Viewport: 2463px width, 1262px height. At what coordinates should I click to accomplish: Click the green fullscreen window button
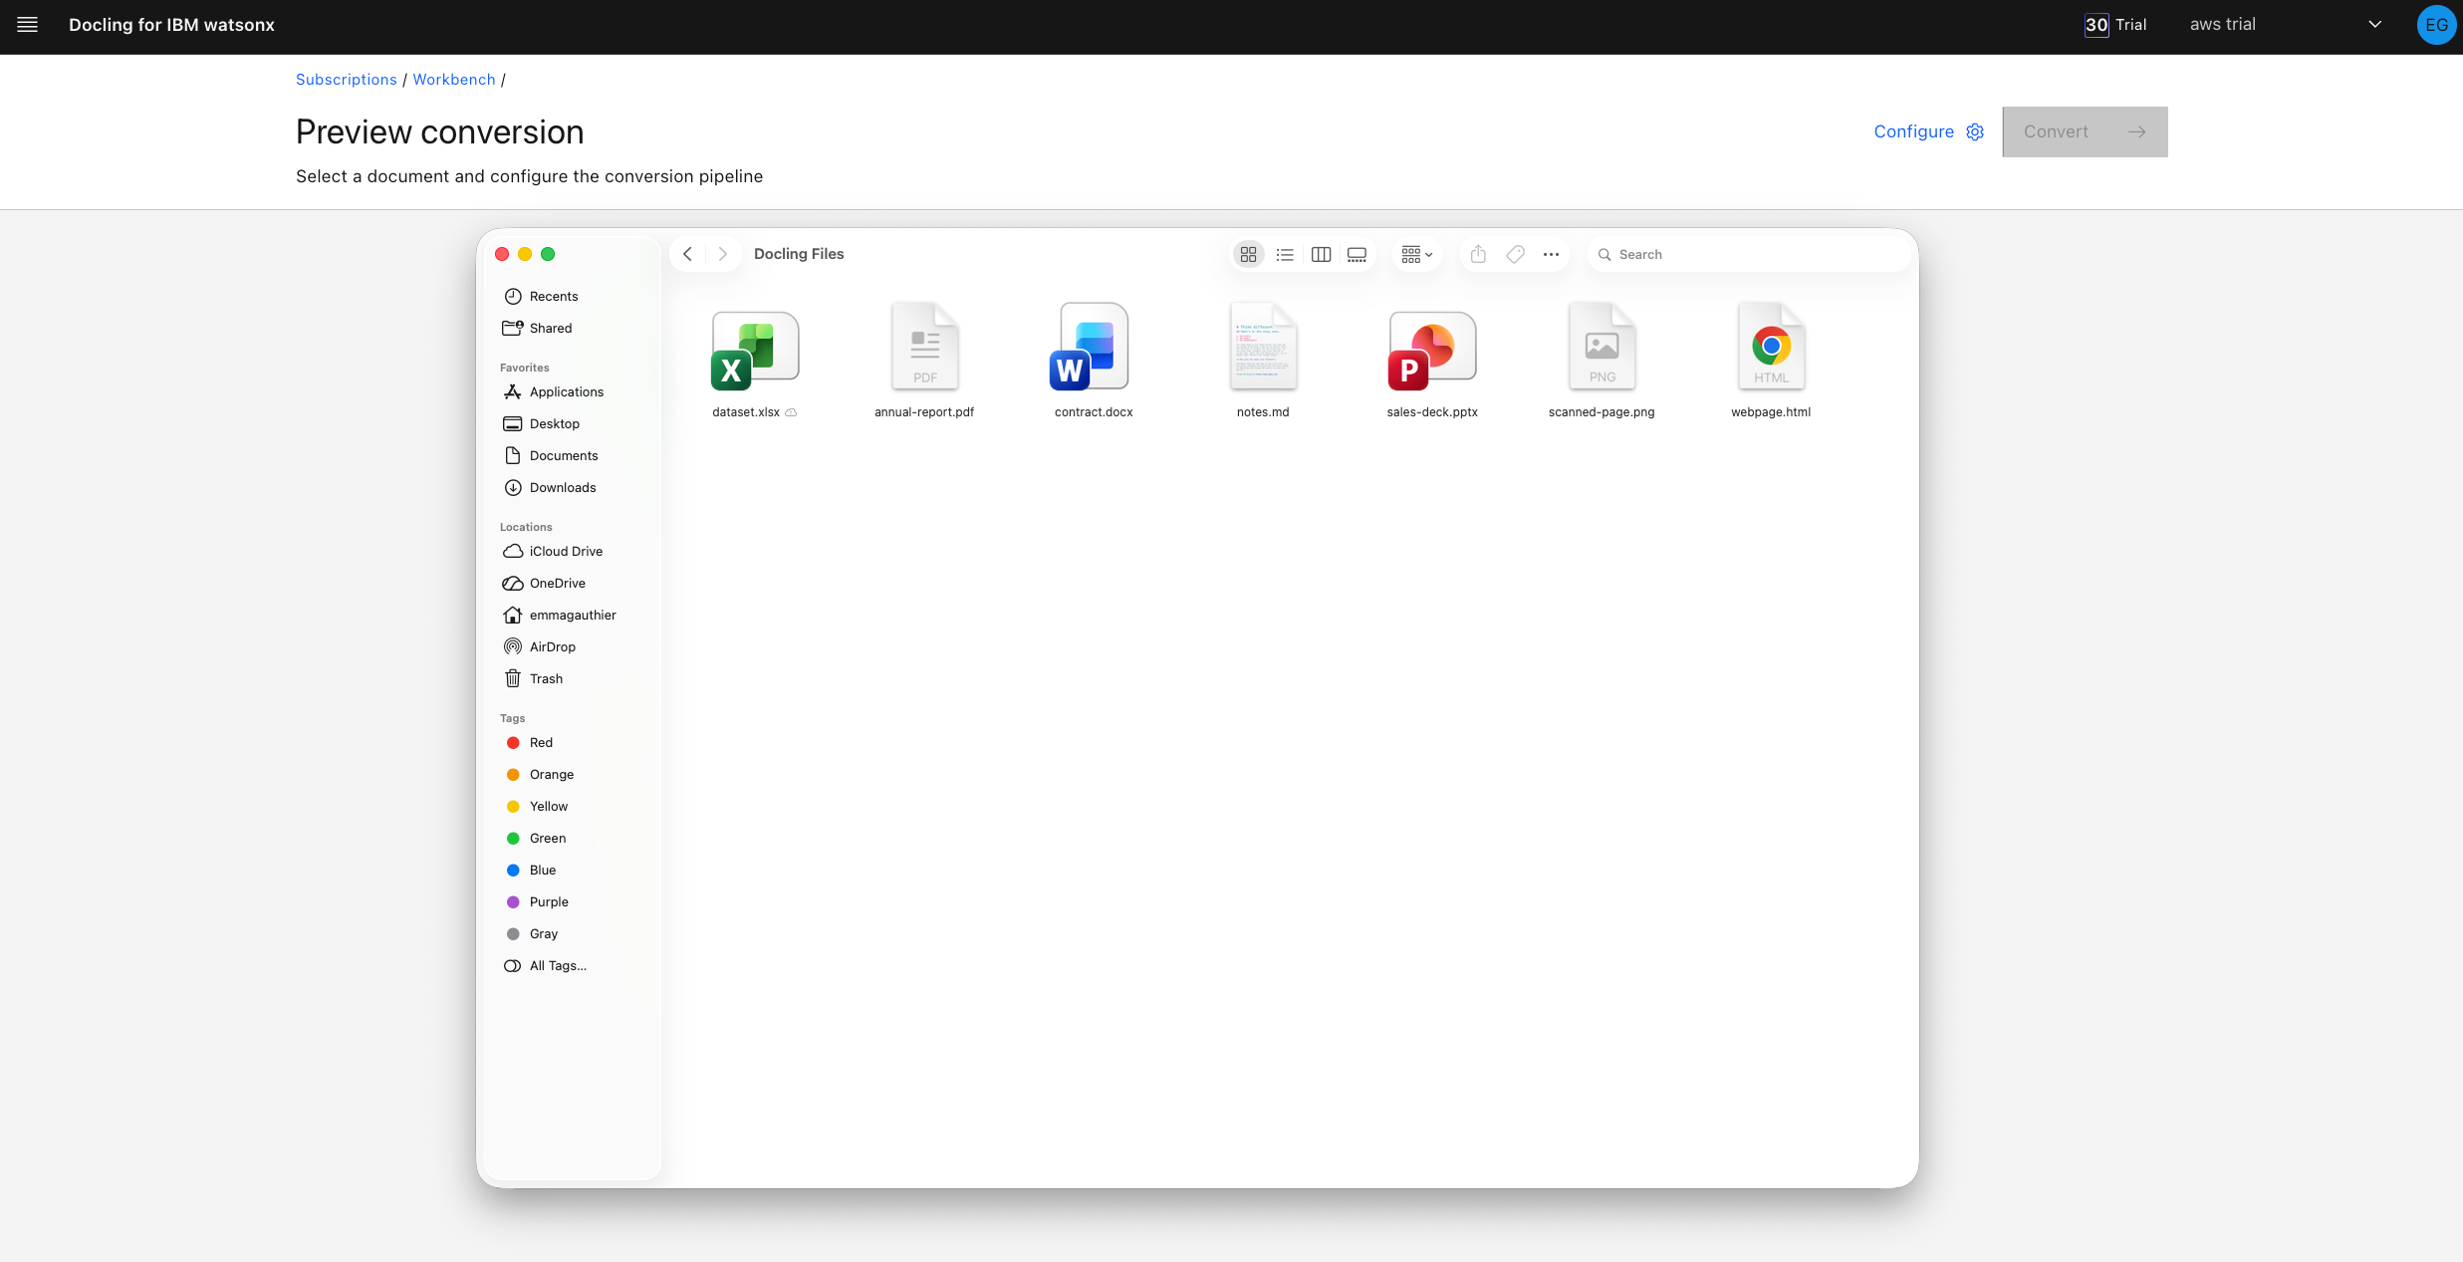pyautogui.click(x=548, y=254)
